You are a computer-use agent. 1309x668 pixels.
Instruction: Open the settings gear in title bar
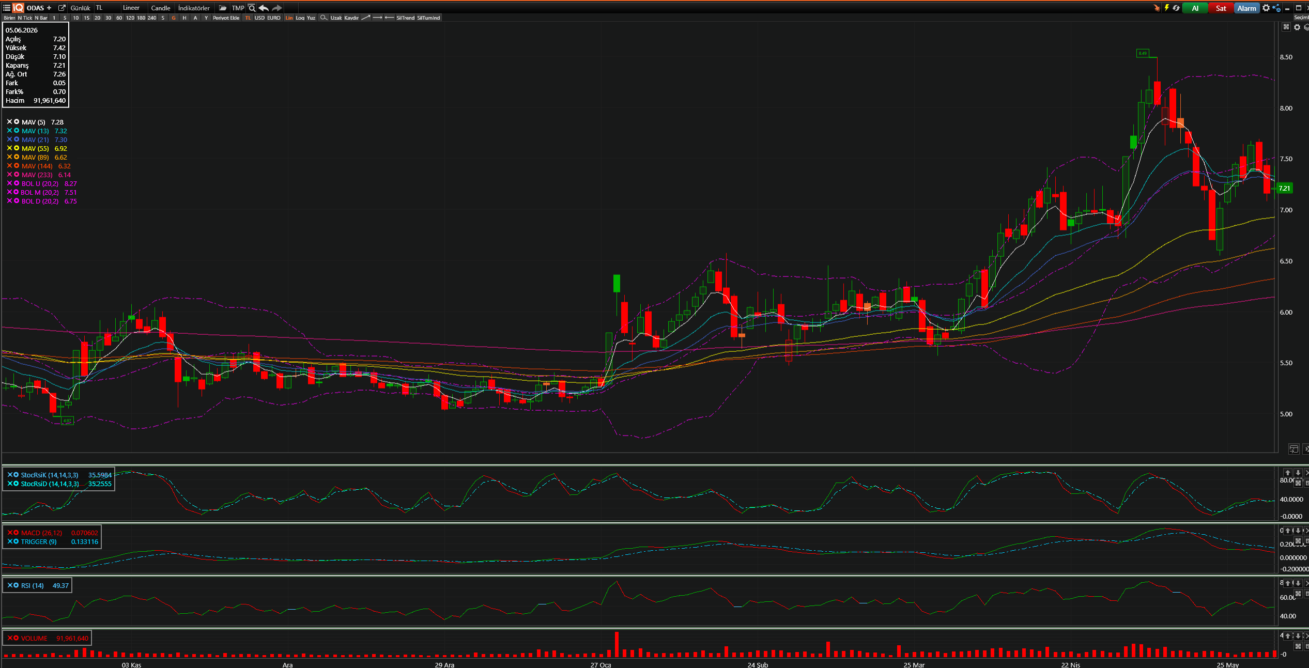1266,8
